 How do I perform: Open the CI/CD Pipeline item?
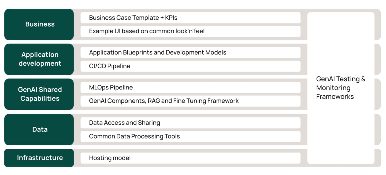click(x=190, y=66)
